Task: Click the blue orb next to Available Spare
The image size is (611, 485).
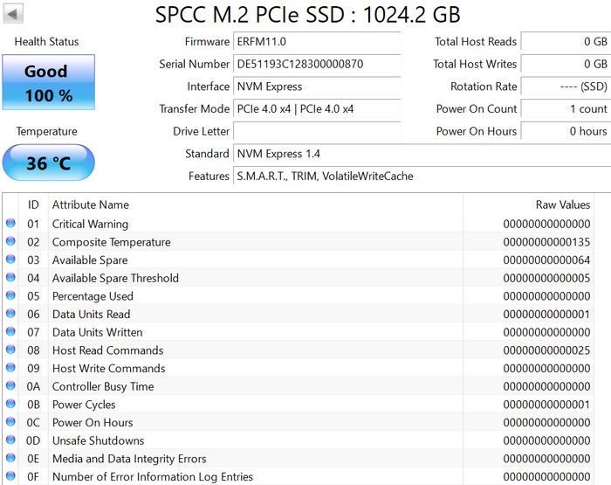Action: pyautogui.click(x=10, y=260)
